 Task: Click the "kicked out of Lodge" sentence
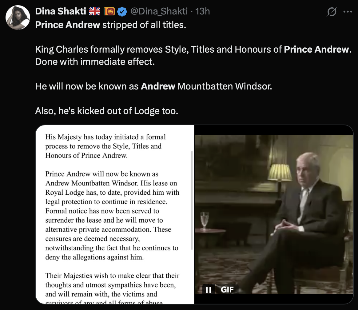(x=106, y=111)
